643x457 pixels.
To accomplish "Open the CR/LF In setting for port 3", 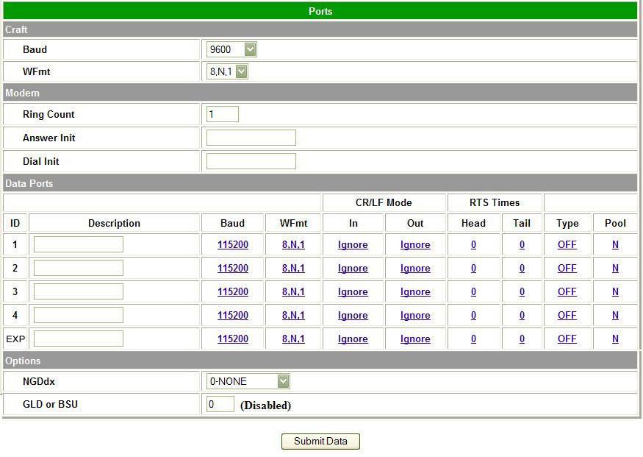I will tap(353, 291).
